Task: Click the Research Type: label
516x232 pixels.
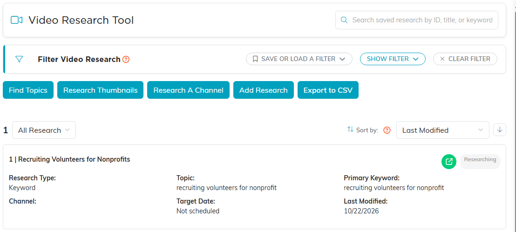Action: [x=32, y=178]
